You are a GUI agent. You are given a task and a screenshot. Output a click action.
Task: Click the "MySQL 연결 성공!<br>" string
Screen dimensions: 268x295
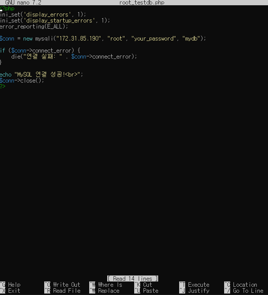[47, 75]
